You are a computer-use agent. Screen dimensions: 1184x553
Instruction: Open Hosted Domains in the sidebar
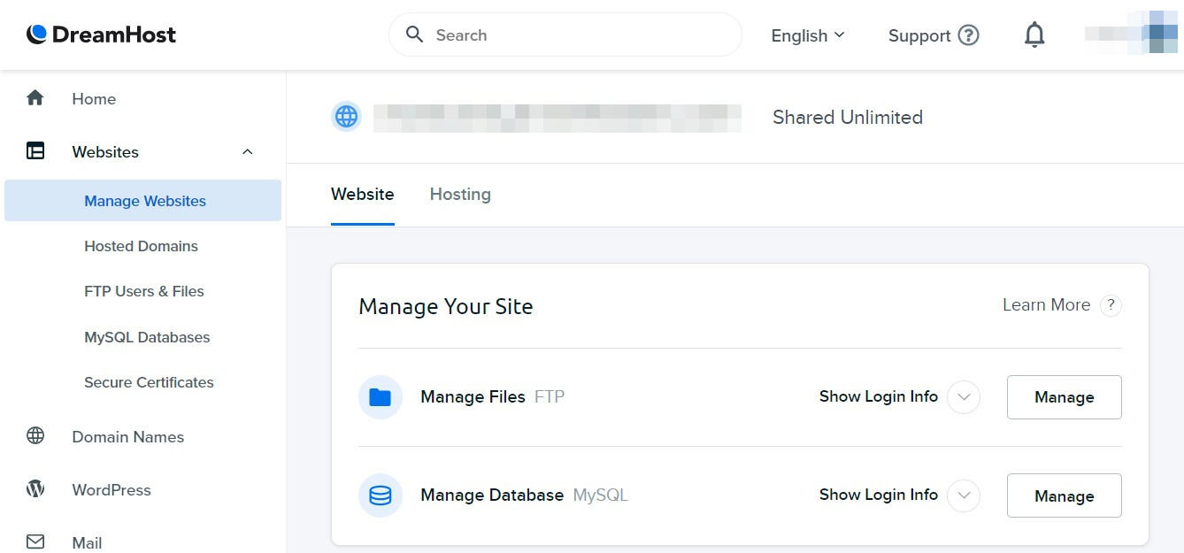click(x=141, y=246)
